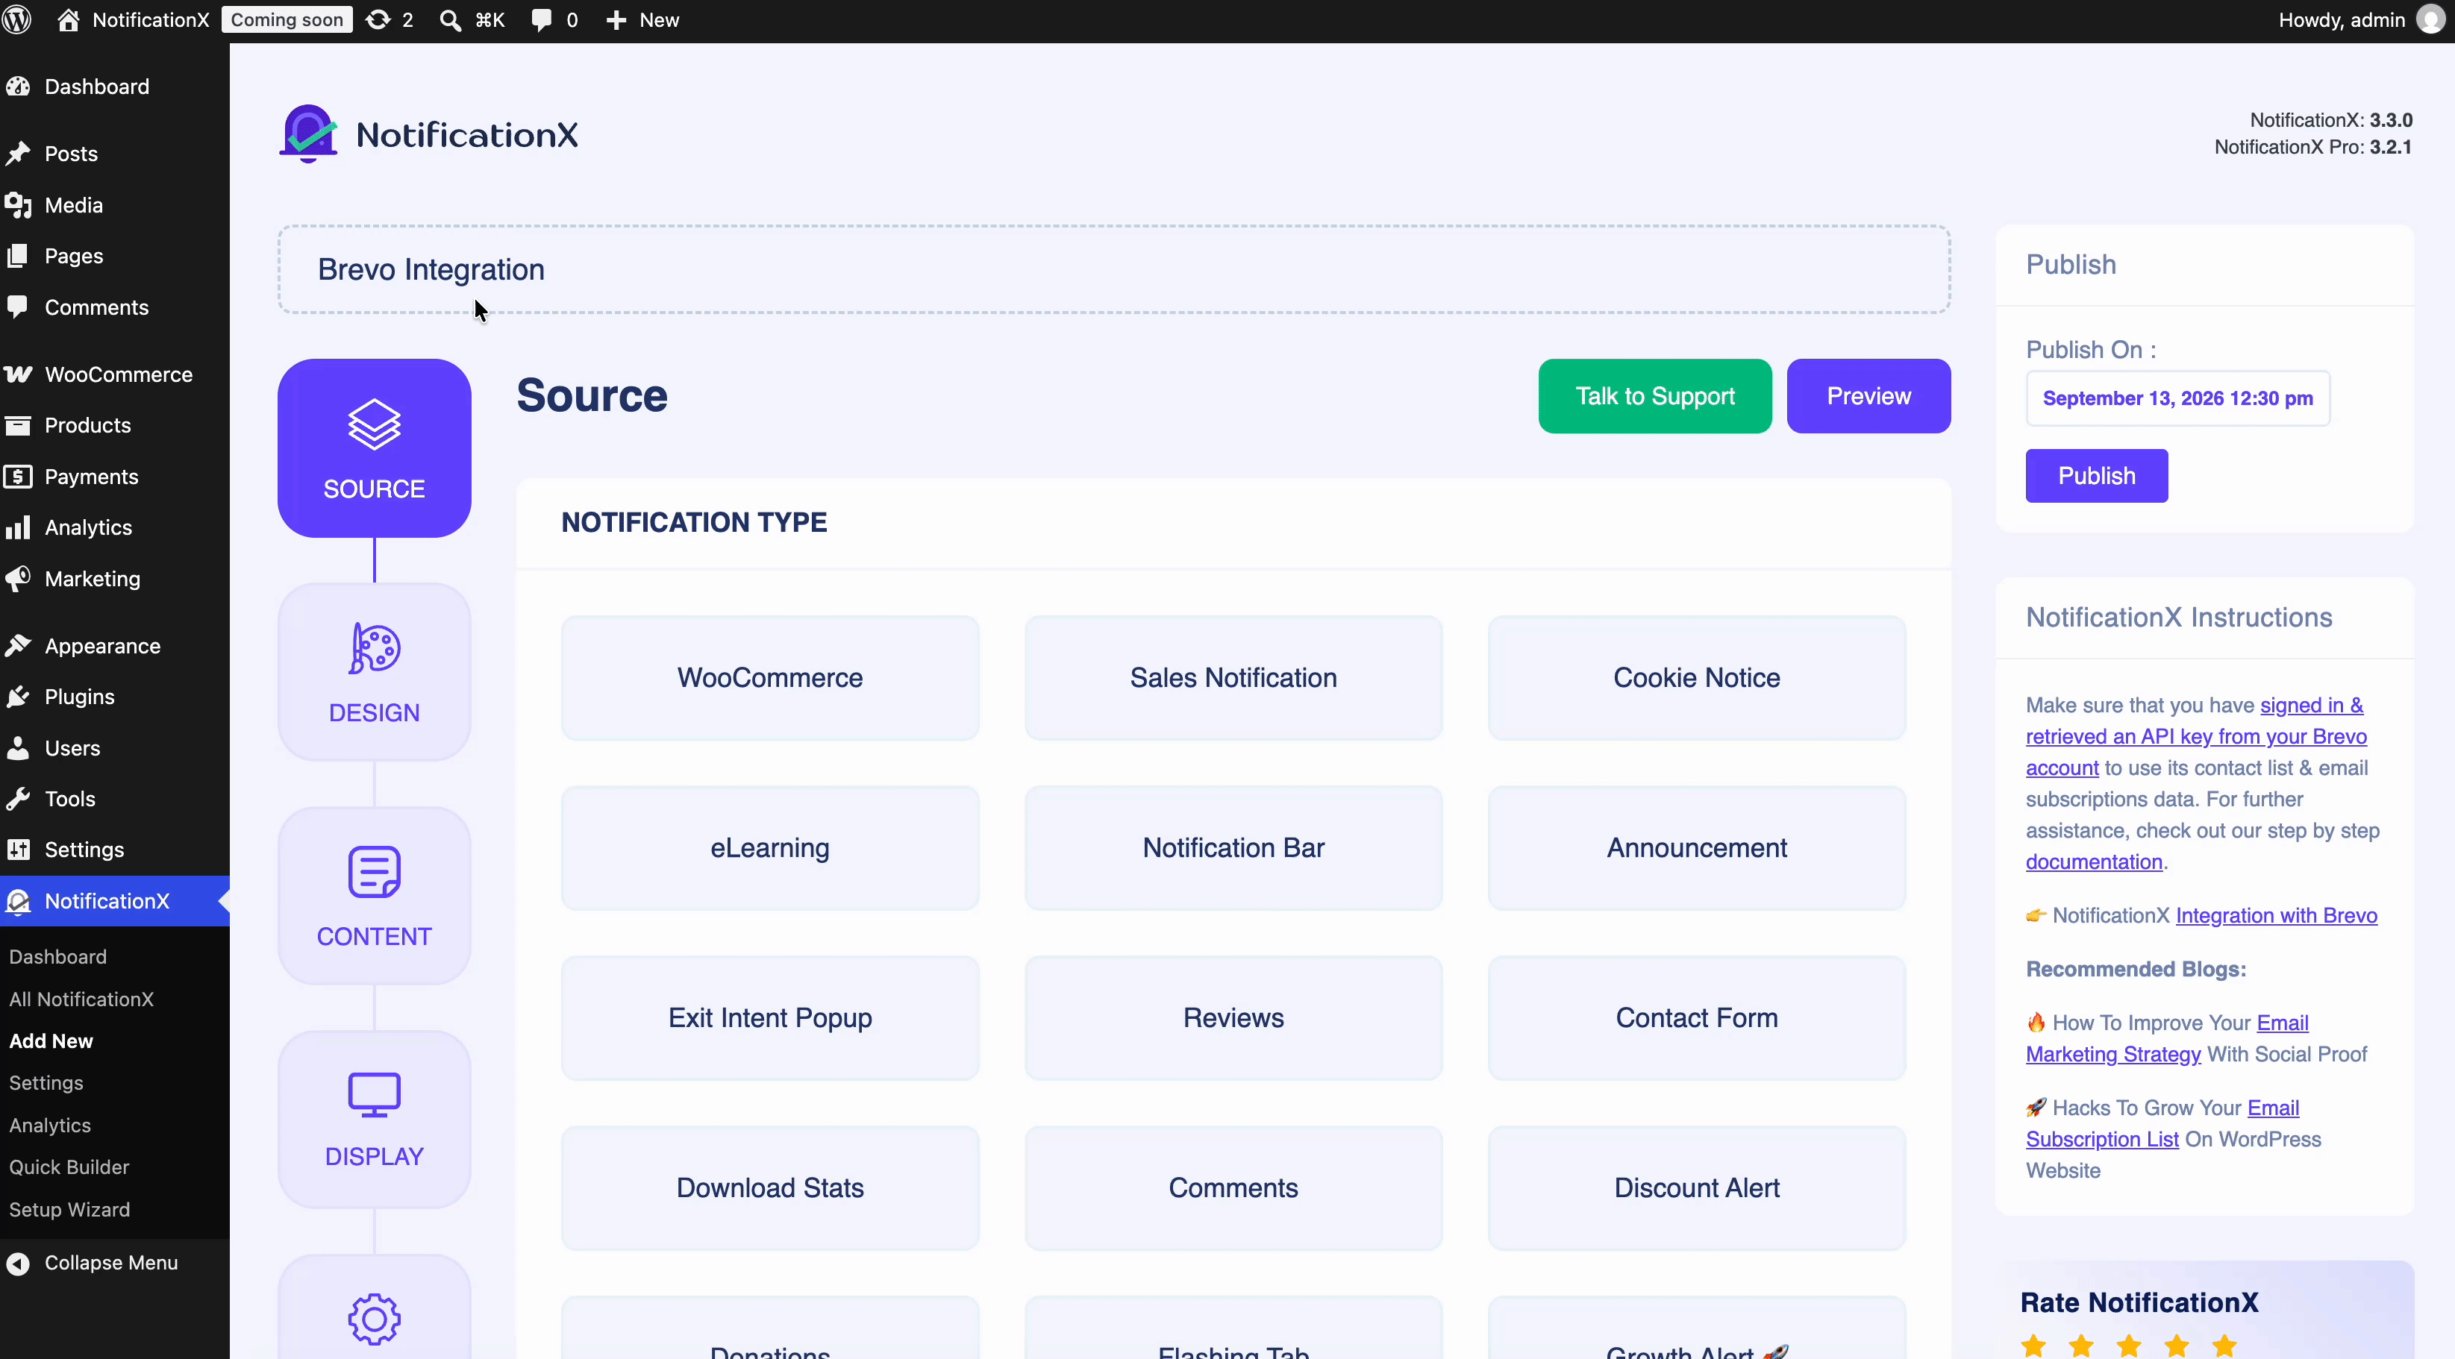Open the documentation link
2455x1359 pixels.
2094,862
